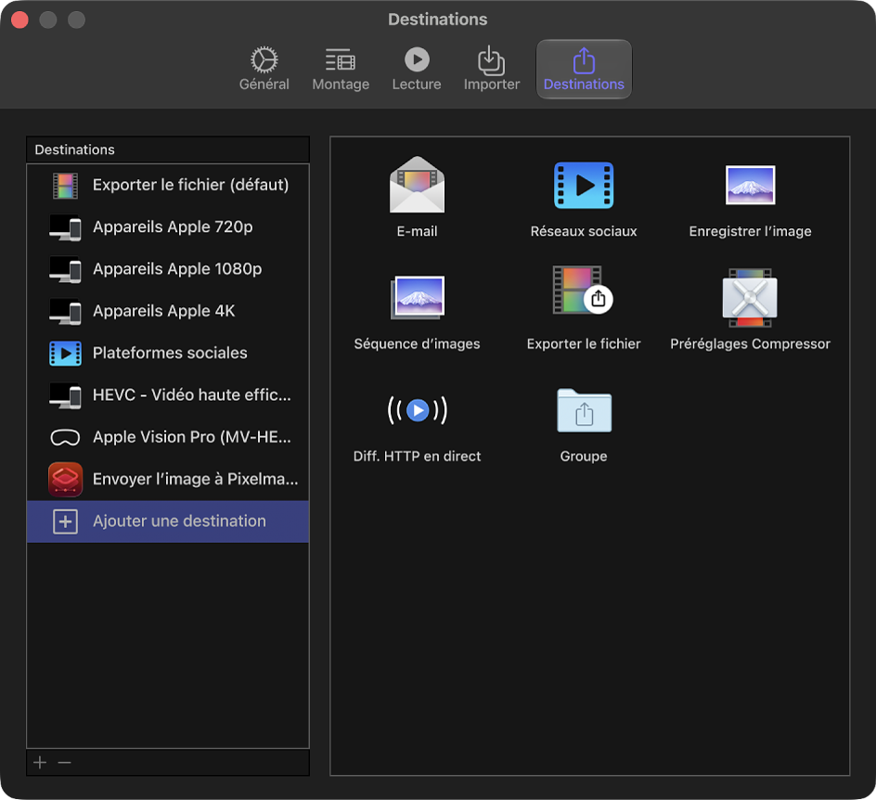The image size is (876, 800).
Task: Select Appareils Apple 720p destination
Action: click(168, 227)
